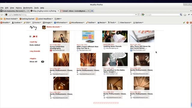Open Seeking Asian Female thumbnail
The image size is (192, 108).
tap(115, 37)
